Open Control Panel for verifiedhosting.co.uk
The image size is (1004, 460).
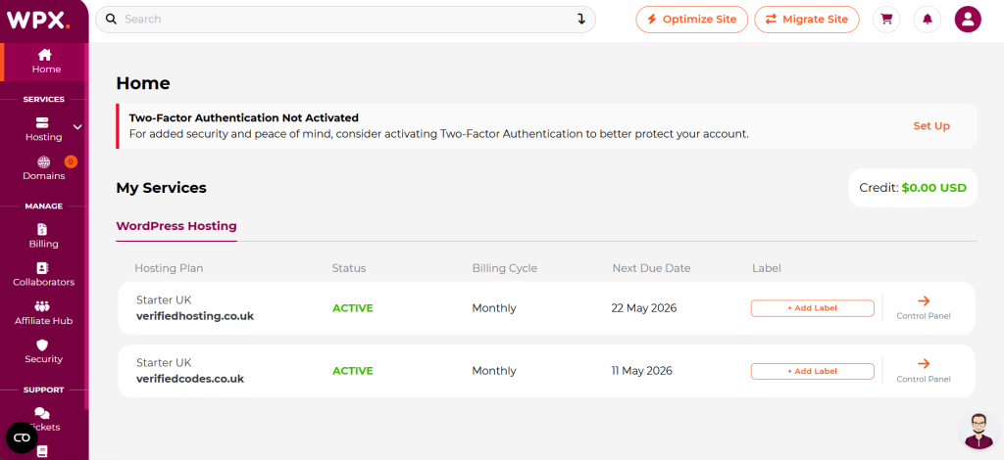coord(924,307)
